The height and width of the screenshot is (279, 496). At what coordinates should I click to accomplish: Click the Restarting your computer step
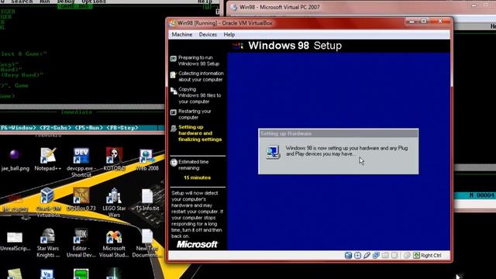[x=195, y=114]
